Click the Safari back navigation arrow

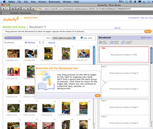(4, 9)
